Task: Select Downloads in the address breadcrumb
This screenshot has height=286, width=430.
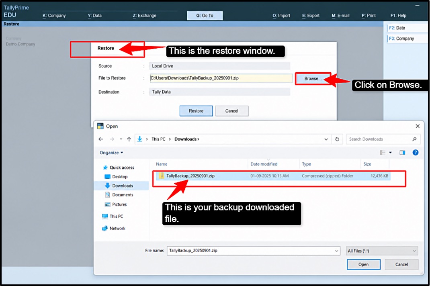Action: coord(185,139)
